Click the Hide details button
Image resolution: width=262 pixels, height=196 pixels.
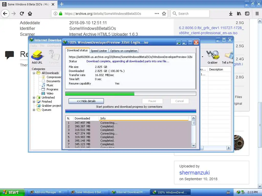click(86, 101)
